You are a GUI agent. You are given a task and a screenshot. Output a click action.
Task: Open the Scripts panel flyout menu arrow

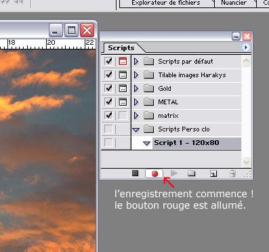point(246,47)
